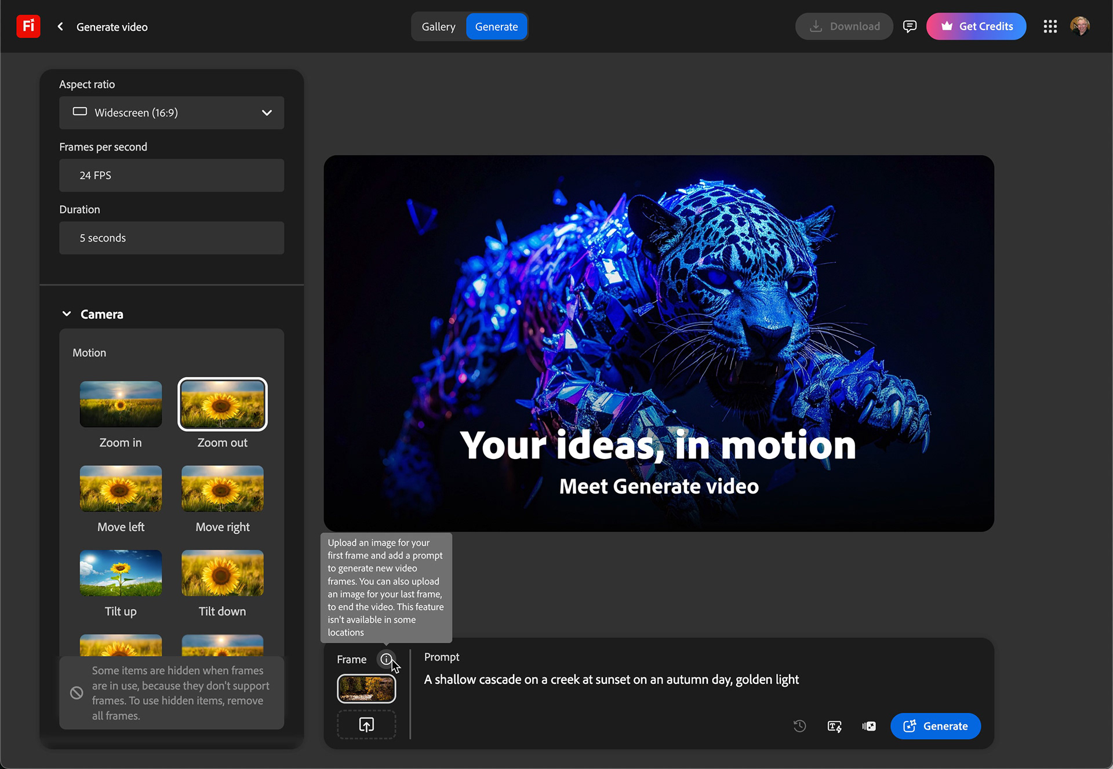This screenshot has width=1113, height=769.
Task: Click the blue Generate button
Action: point(936,726)
